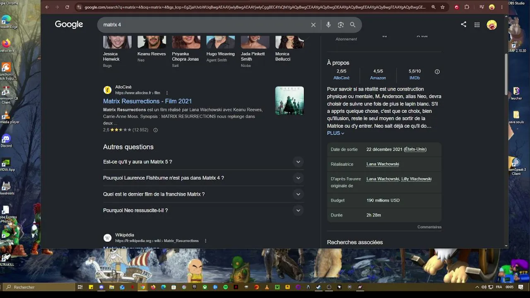Open the Lilly Wachowski link
This screenshot has height=298, width=530.
tap(417, 179)
